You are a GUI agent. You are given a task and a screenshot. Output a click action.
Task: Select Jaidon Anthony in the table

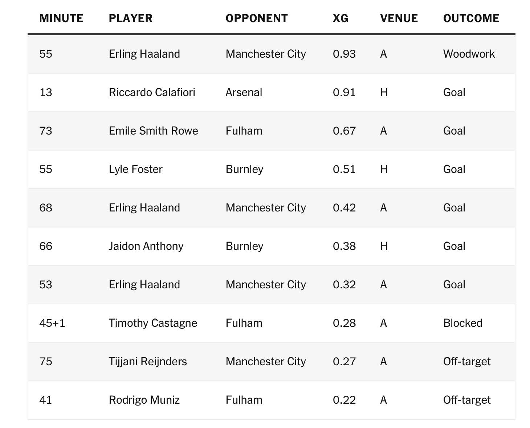point(146,246)
